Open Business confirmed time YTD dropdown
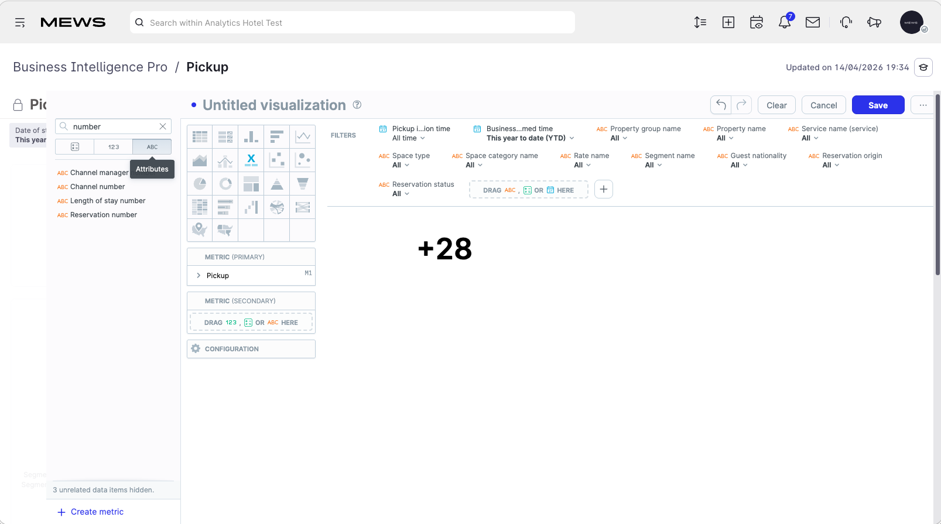 (x=524, y=133)
